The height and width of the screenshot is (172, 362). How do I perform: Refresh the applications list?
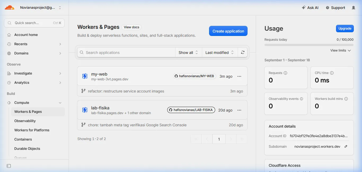tap(242, 52)
